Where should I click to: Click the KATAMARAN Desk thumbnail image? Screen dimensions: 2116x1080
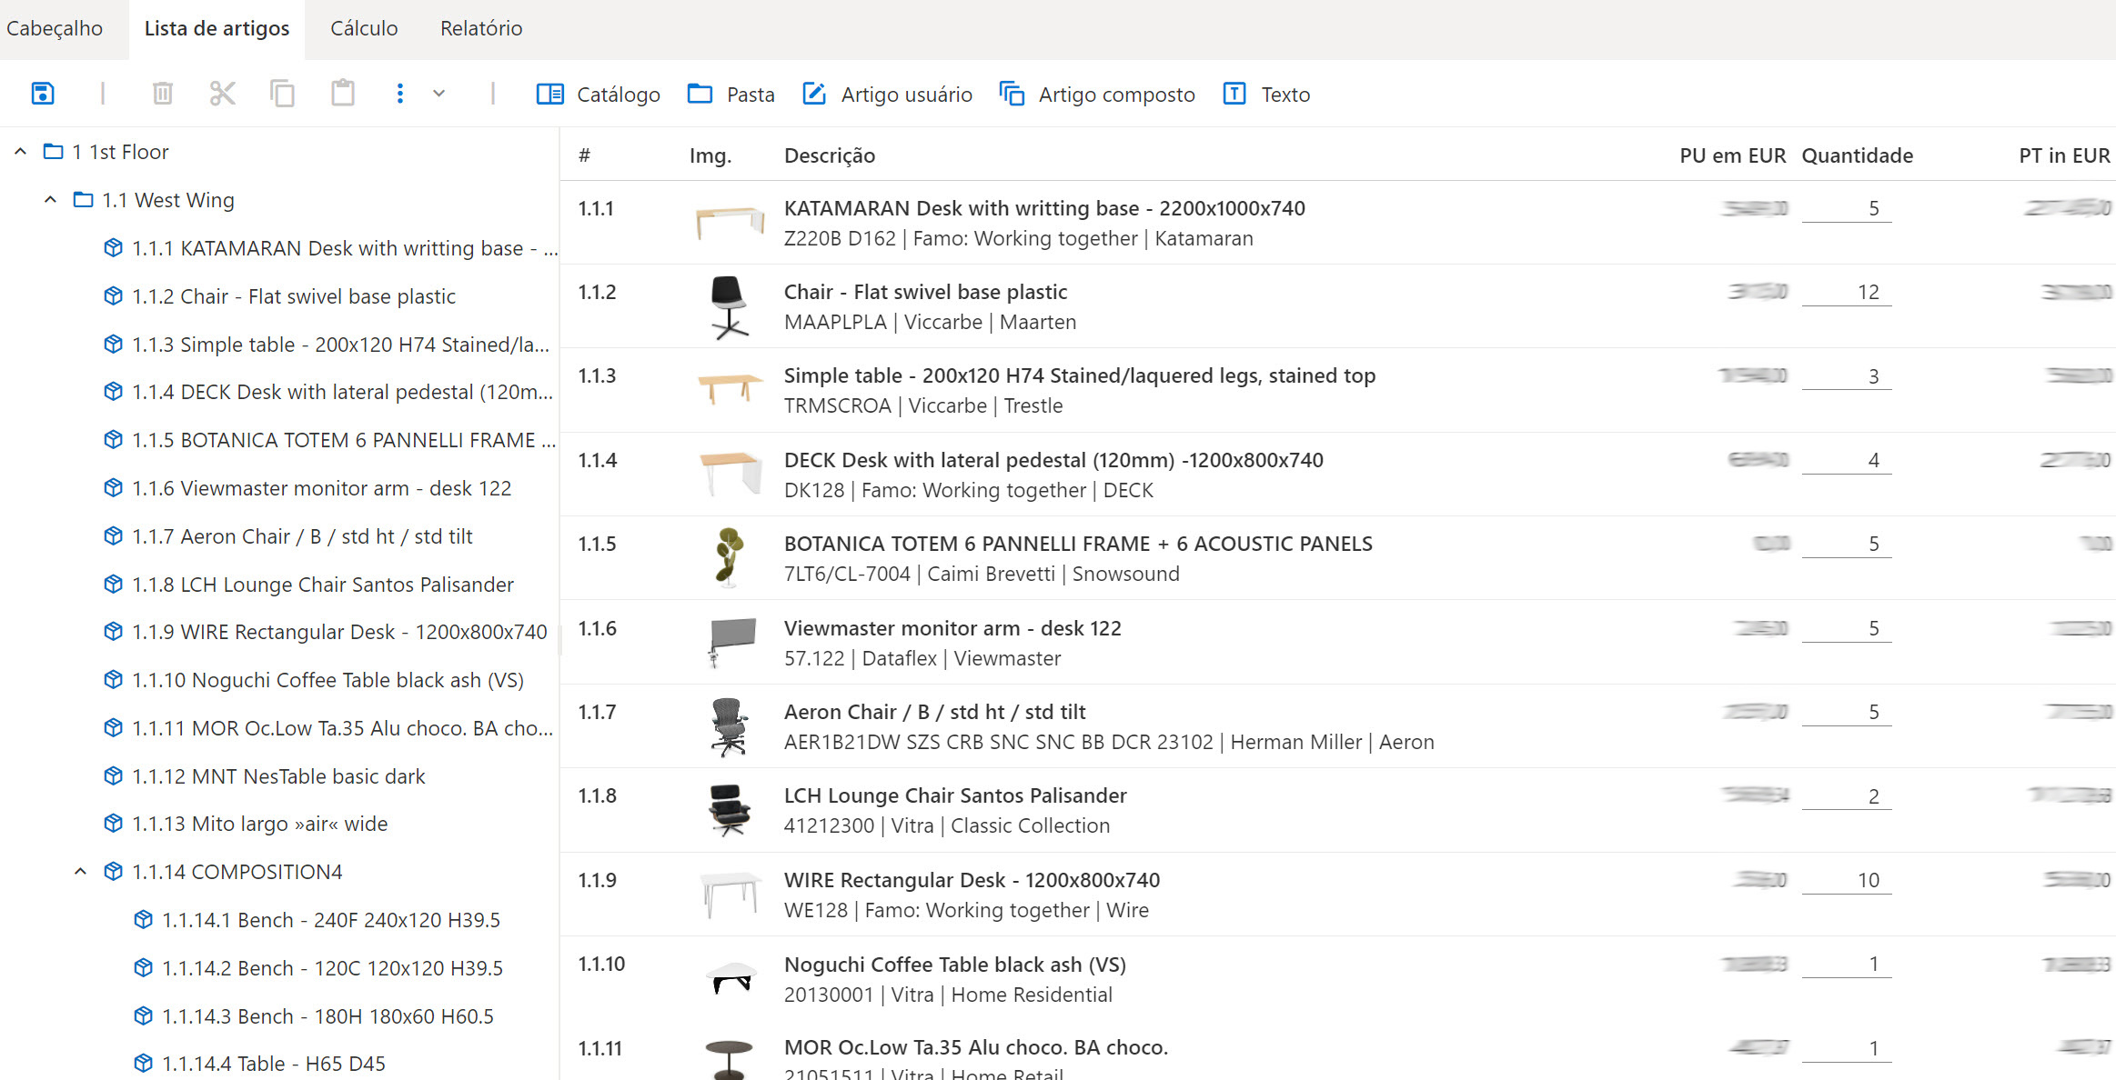pyautogui.click(x=730, y=222)
